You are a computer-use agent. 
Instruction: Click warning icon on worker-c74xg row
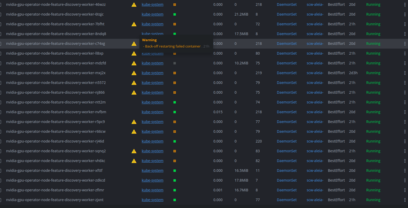pos(134,44)
